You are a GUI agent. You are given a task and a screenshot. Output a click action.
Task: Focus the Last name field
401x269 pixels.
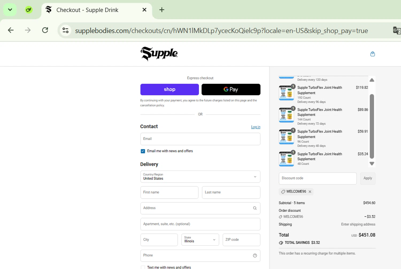click(x=231, y=192)
